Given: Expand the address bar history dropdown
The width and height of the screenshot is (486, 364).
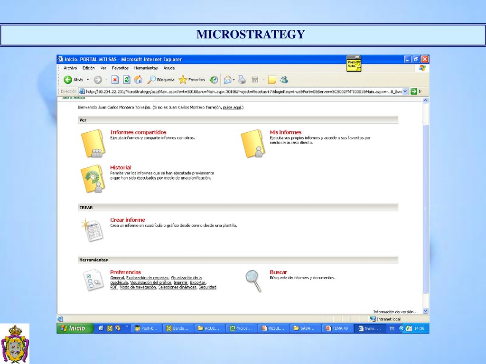Looking at the screenshot, I should [405, 91].
